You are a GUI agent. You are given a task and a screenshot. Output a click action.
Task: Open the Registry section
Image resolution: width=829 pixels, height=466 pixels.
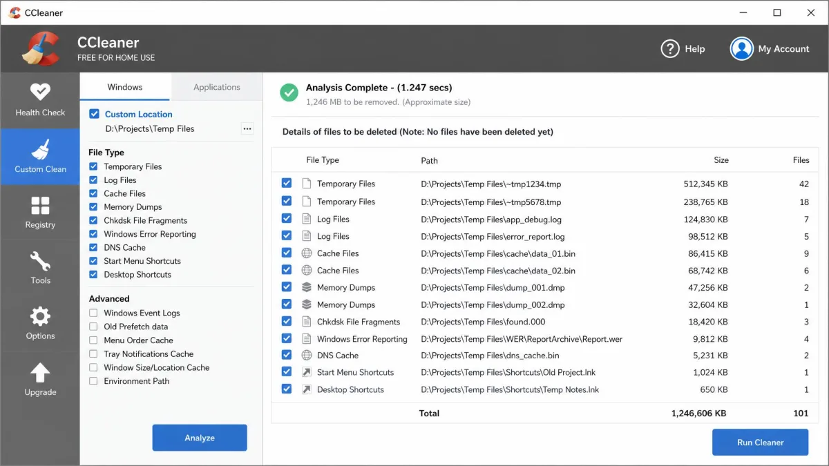point(40,212)
